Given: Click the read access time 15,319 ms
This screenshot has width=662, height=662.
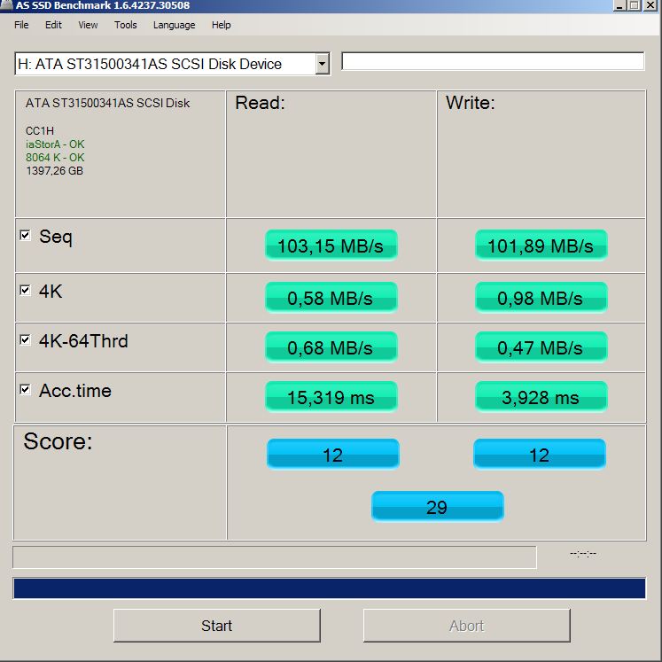Looking at the screenshot, I should pyautogui.click(x=331, y=397).
